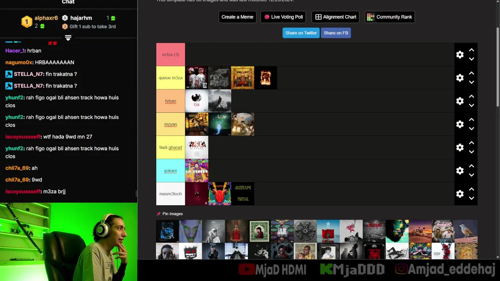Select the flame album cover in queue m3za
This screenshot has height=281, width=500.
point(266,78)
